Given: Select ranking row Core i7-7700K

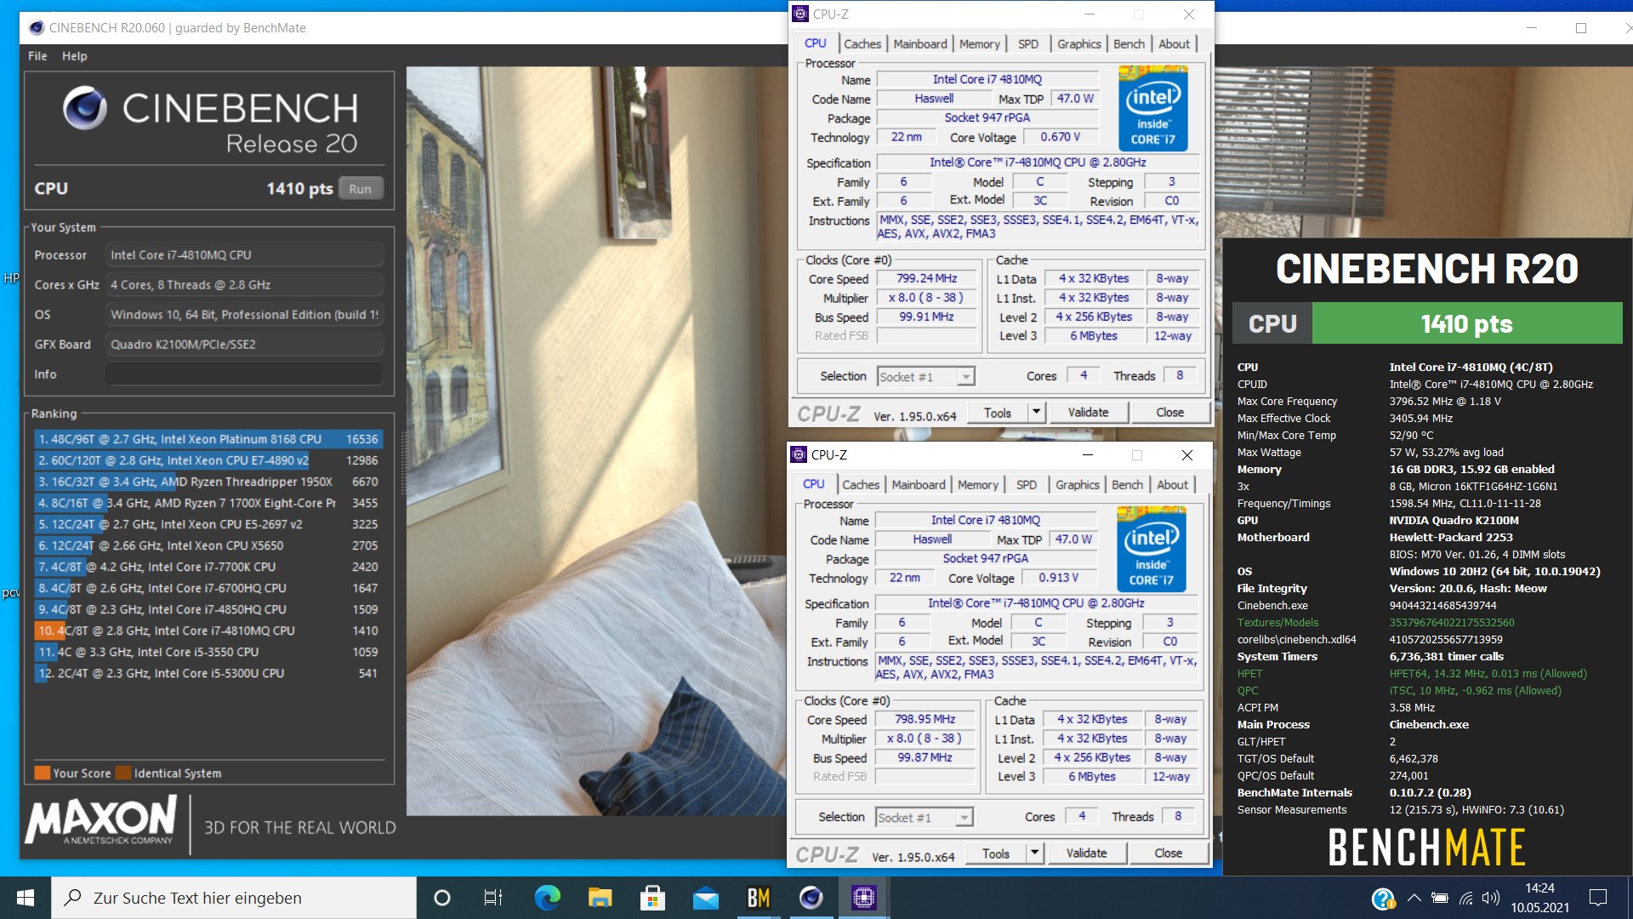Looking at the screenshot, I should coord(208,567).
